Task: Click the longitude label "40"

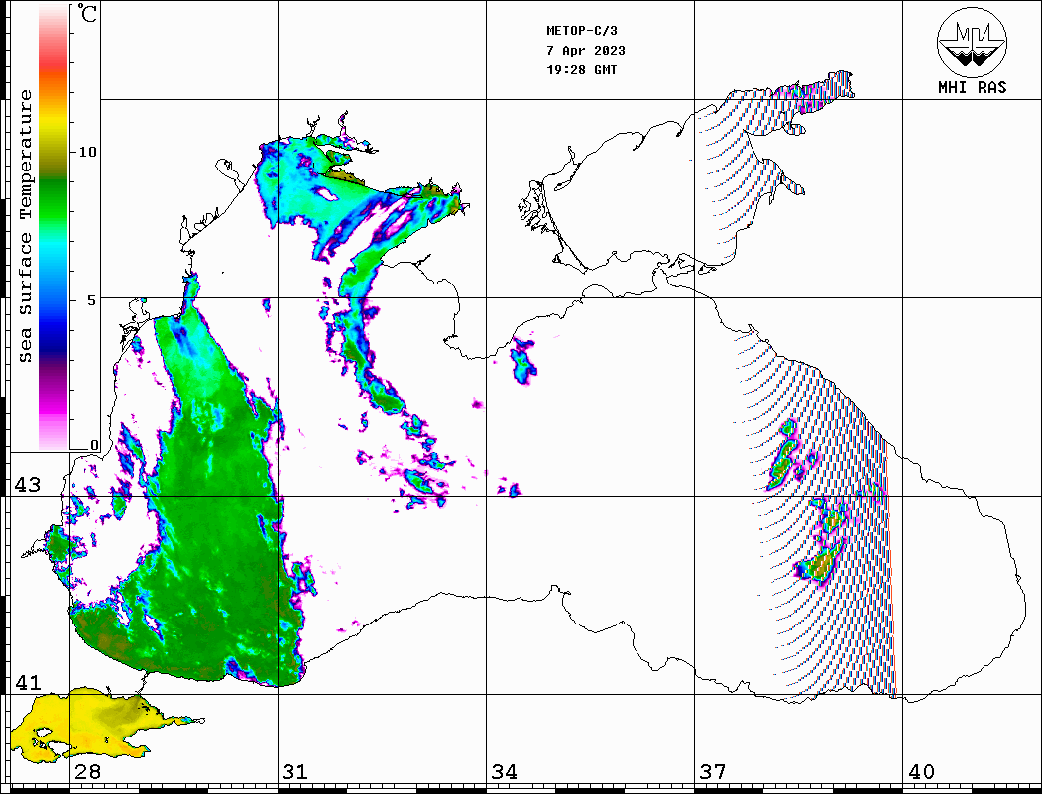Action: (x=921, y=772)
